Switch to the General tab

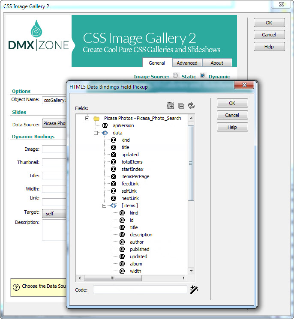tap(156, 63)
